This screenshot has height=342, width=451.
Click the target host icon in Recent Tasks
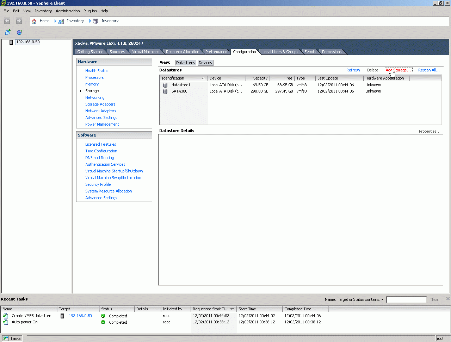[x=62, y=316]
